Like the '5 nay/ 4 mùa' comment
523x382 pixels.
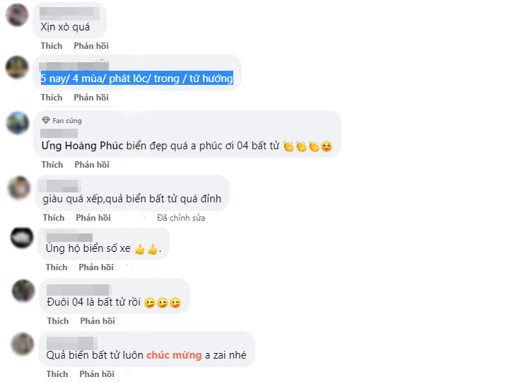(52, 98)
